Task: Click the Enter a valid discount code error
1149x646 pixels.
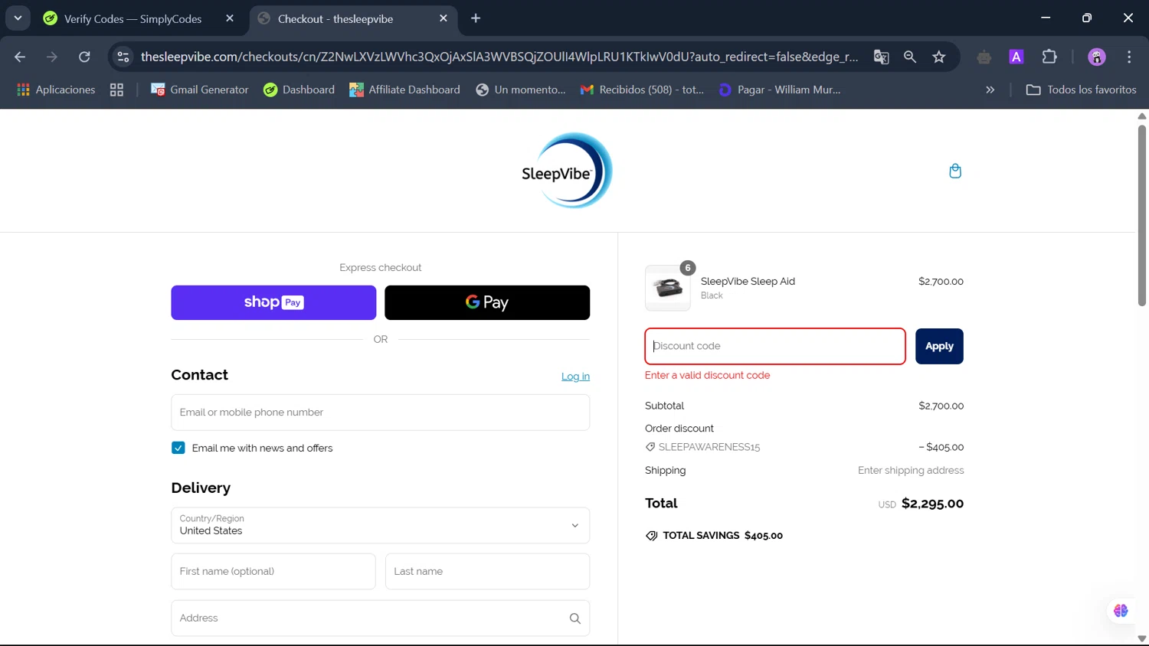Action: [707, 375]
